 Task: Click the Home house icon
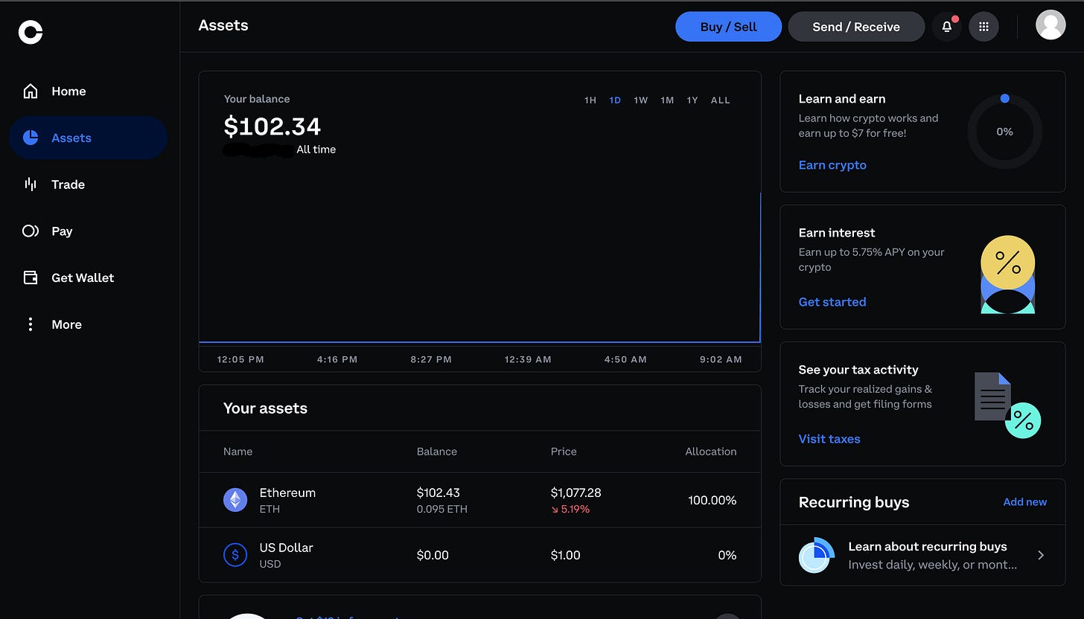click(31, 92)
